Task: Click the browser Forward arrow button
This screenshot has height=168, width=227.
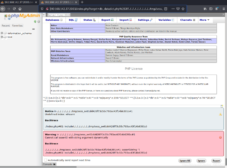Action: (x=9, y=9)
